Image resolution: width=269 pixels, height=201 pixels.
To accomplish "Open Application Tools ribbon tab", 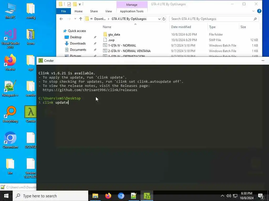I will click(x=132, y=11).
